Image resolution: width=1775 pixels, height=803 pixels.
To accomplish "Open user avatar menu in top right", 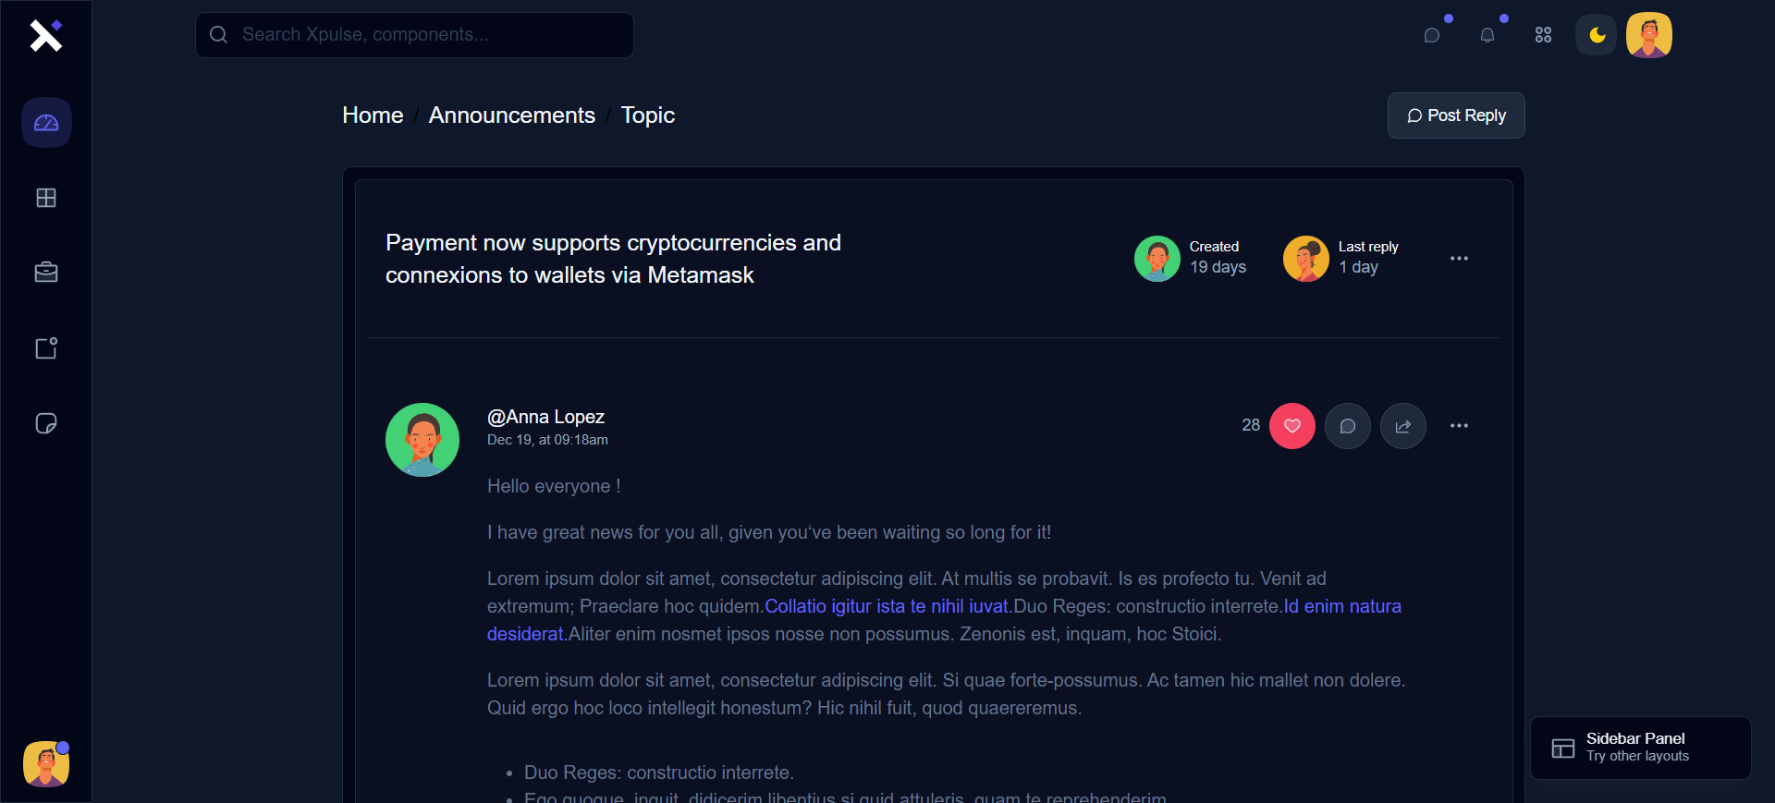I will click(1648, 35).
